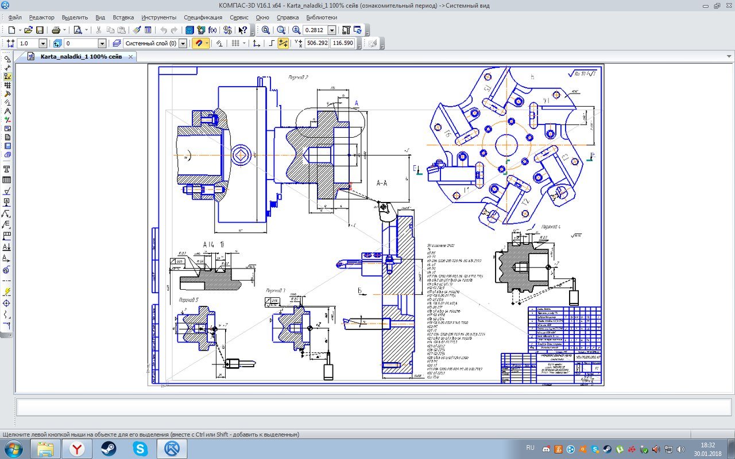Screen dimensions: 735x459
Task: Toggle the magnet snapping button
Action: pos(200,43)
